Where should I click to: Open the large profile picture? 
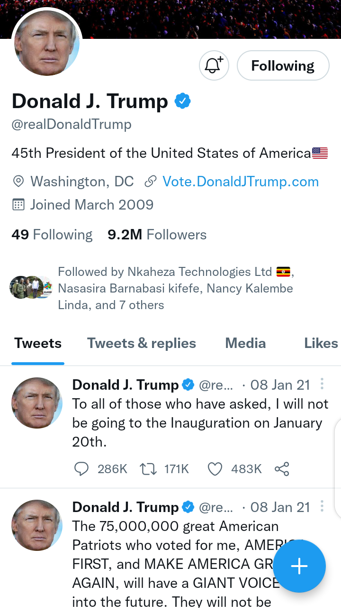click(47, 44)
